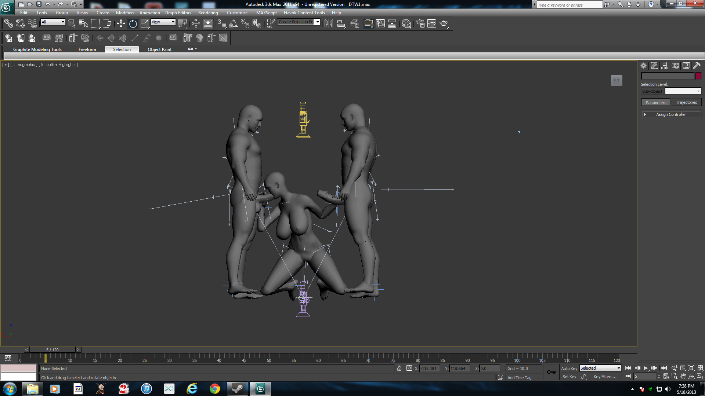Click the red object color swatch
Viewport: 705px width, 396px height.
pos(698,76)
